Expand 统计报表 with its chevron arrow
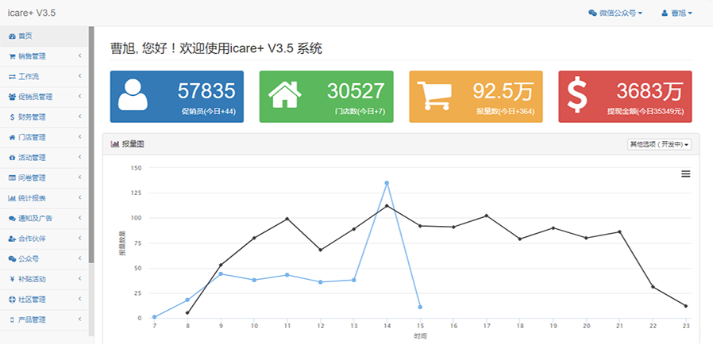713x344 pixels. (x=79, y=198)
